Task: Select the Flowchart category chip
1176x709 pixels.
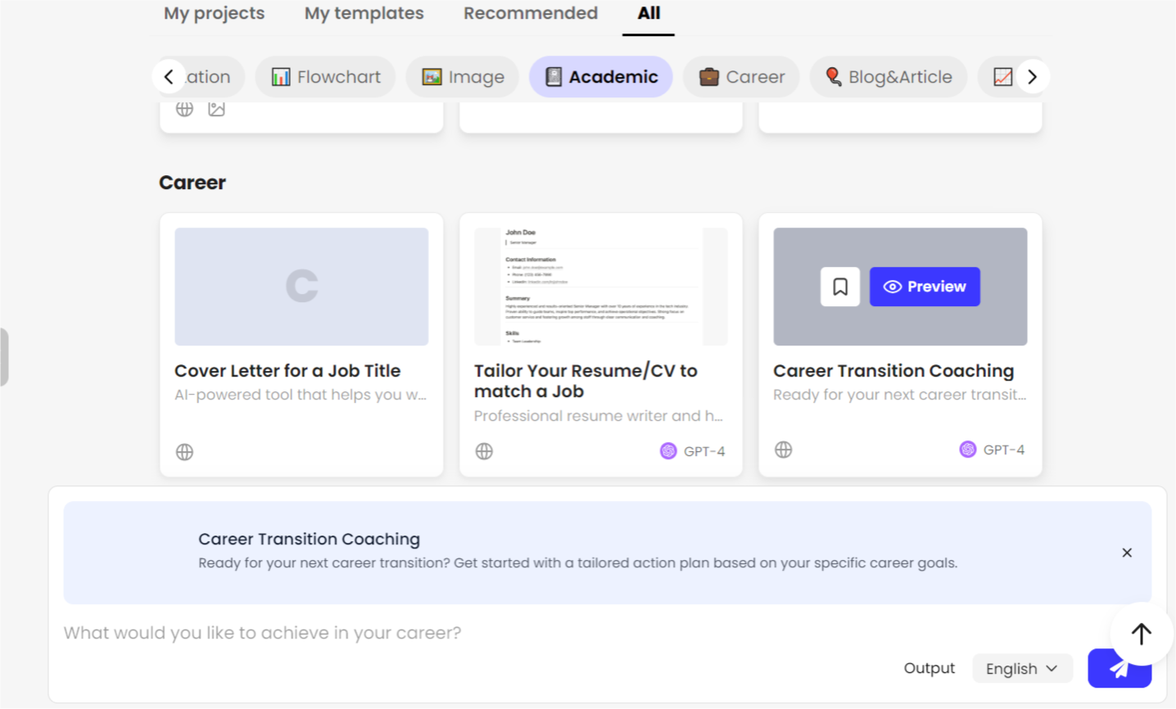Action: click(325, 77)
